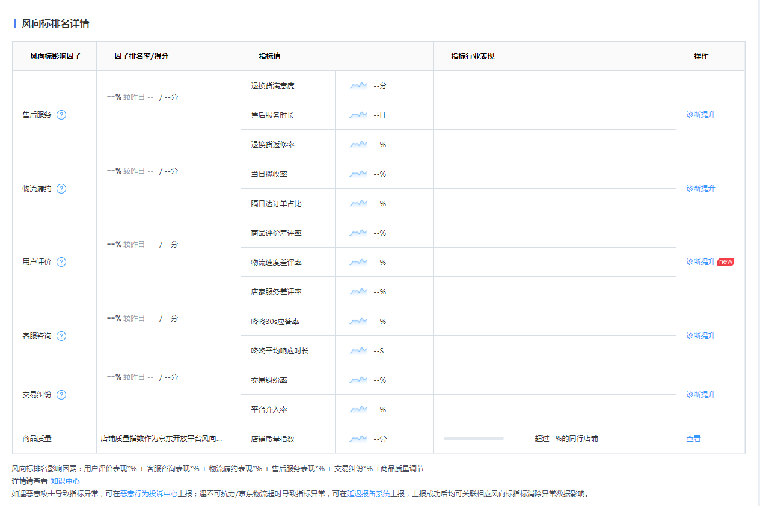Screen dimensions: 760x506
Task: Click help icon beside 用户评价
Action: pyautogui.click(x=61, y=262)
